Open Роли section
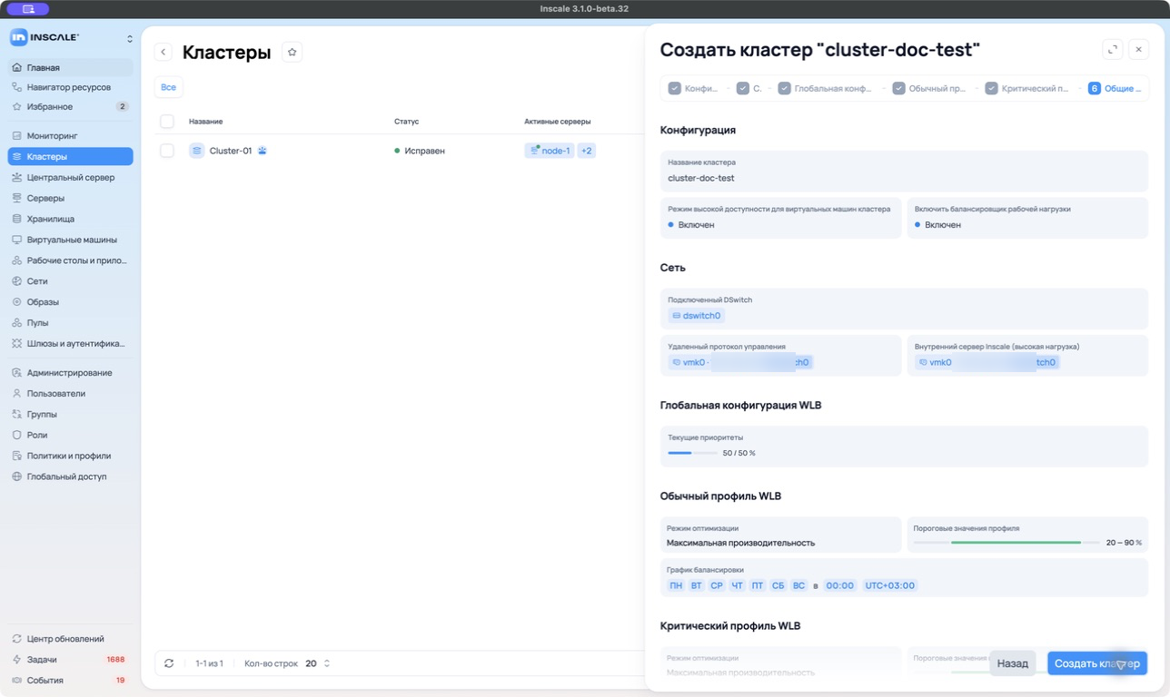This screenshot has width=1170, height=697. tap(70, 435)
